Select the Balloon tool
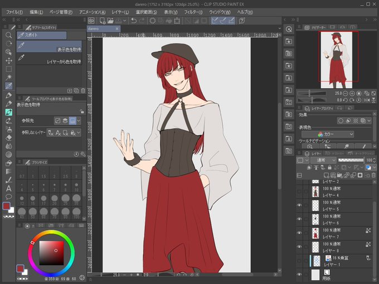379x284 pixels. point(9,196)
